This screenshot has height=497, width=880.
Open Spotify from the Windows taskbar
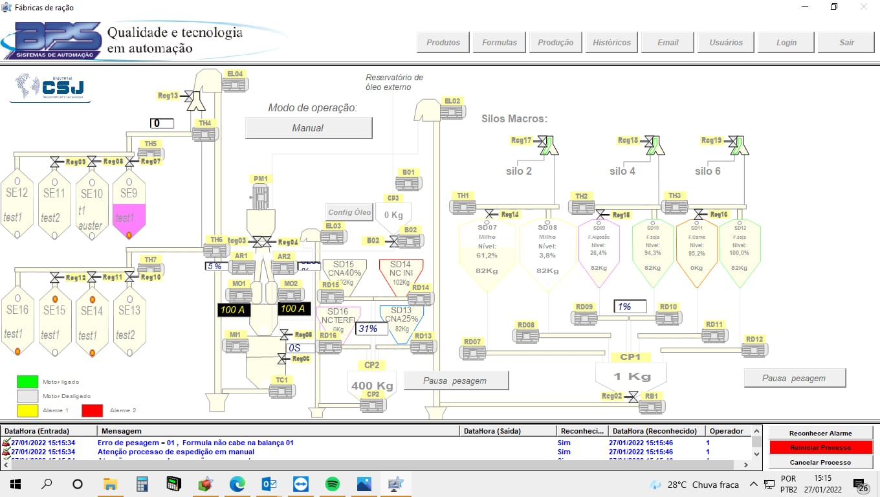(333, 484)
